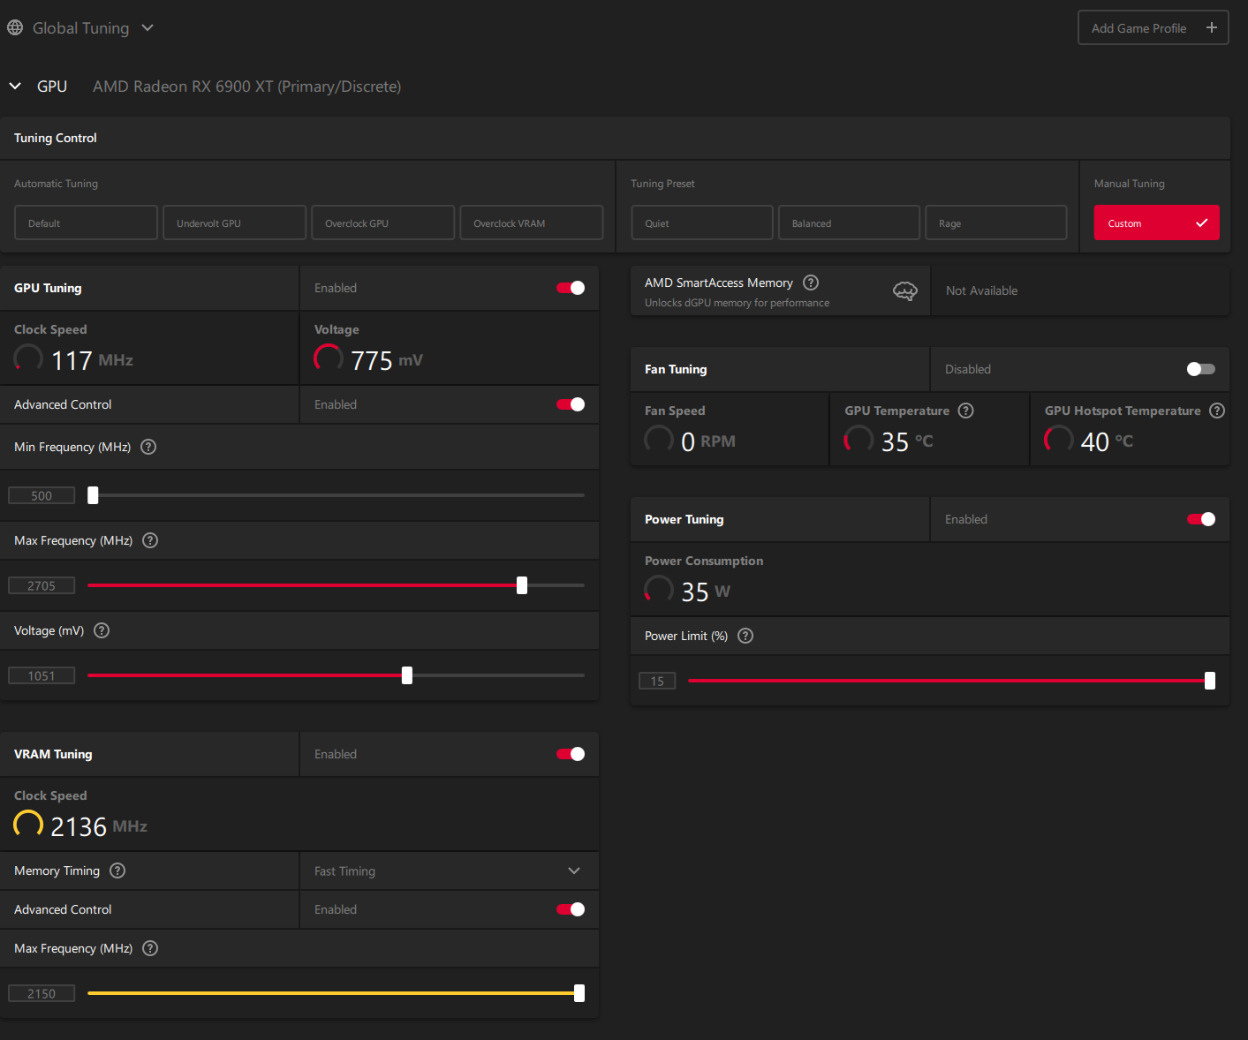Open help for Voltage (mV)

click(x=102, y=630)
